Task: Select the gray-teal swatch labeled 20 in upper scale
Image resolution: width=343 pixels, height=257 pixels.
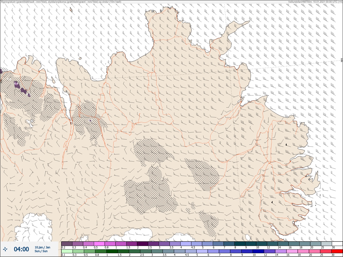Action: 316,244
